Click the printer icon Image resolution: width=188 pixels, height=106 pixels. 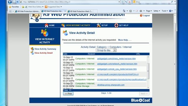141,11
